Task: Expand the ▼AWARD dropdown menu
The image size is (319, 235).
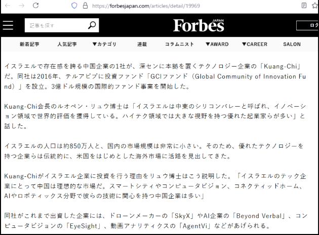Action: tap(217, 44)
